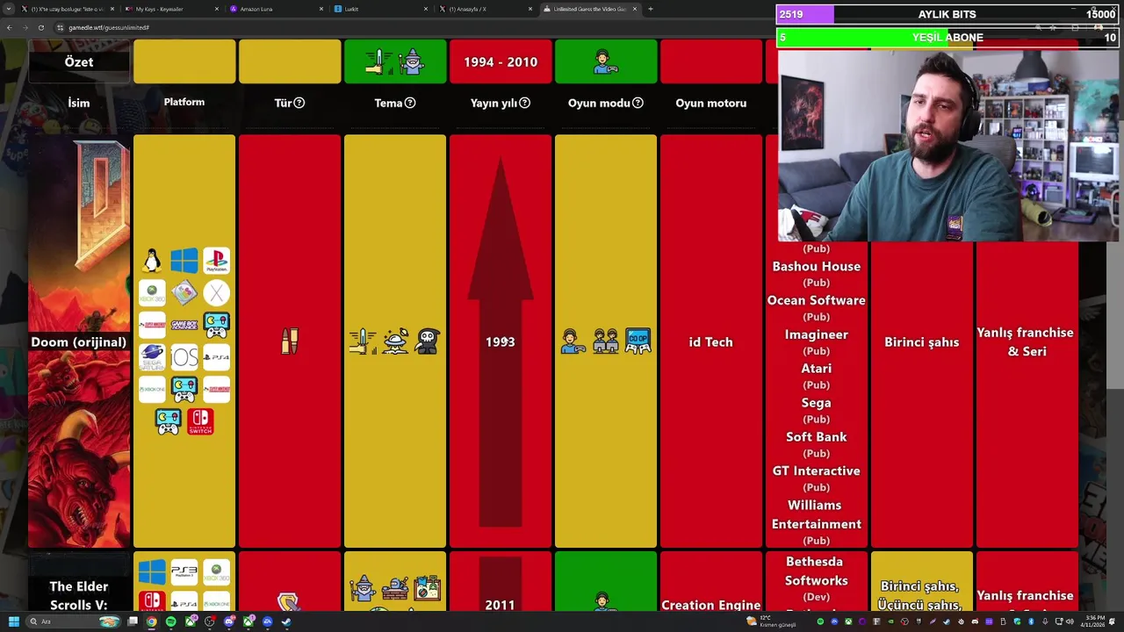Reload the gamedle page
The image size is (1124, 632).
click(x=40, y=27)
